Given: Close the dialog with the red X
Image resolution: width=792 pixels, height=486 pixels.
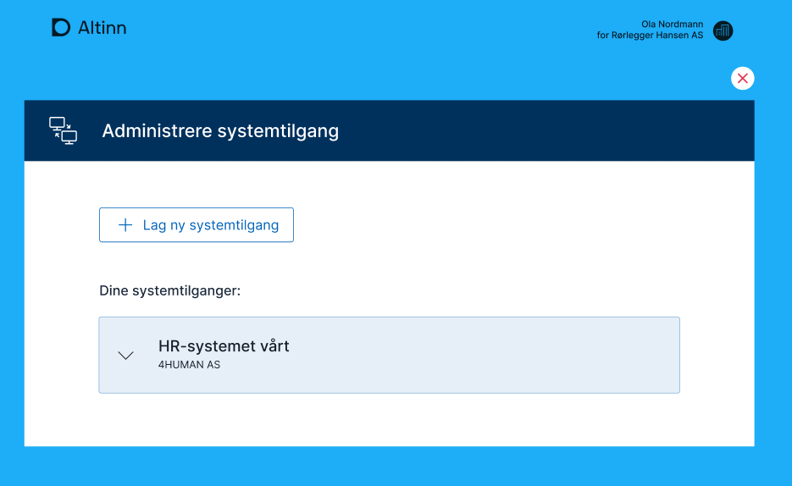Looking at the screenshot, I should tap(743, 79).
